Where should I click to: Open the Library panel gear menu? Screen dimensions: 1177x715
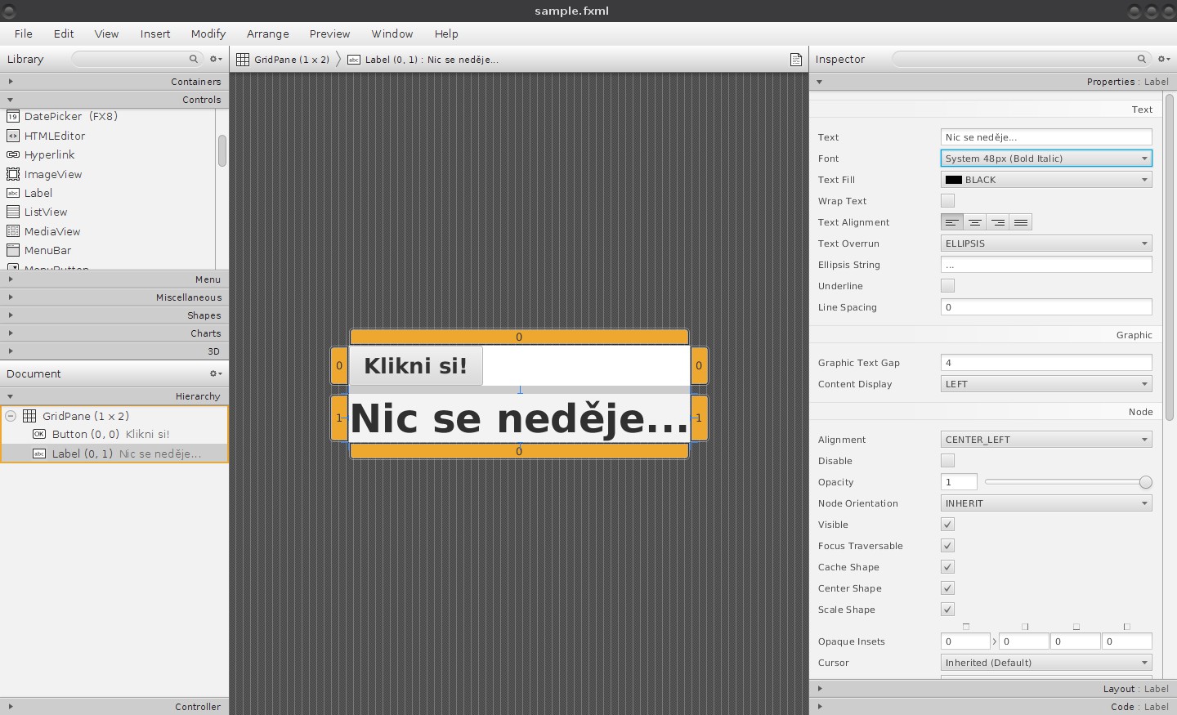[x=214, y=59]
